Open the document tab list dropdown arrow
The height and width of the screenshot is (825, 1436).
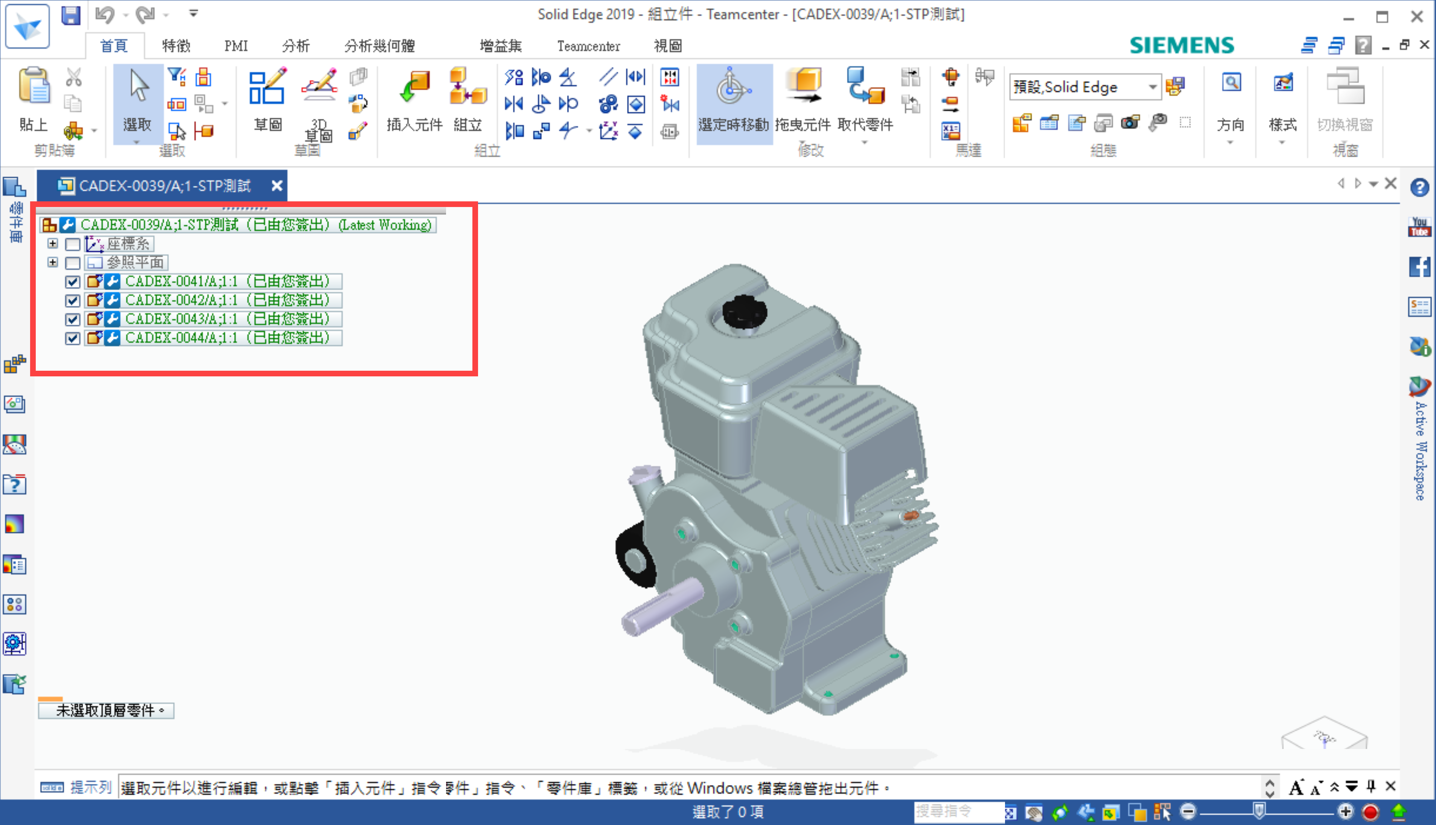point(1374,184)
